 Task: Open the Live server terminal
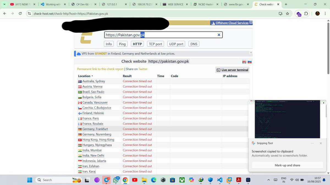pos(232,70)
